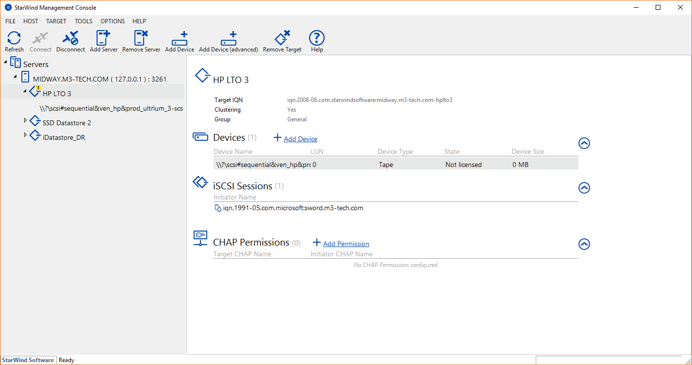Click the Initiator CHAP Name column header

pos(342,254)
